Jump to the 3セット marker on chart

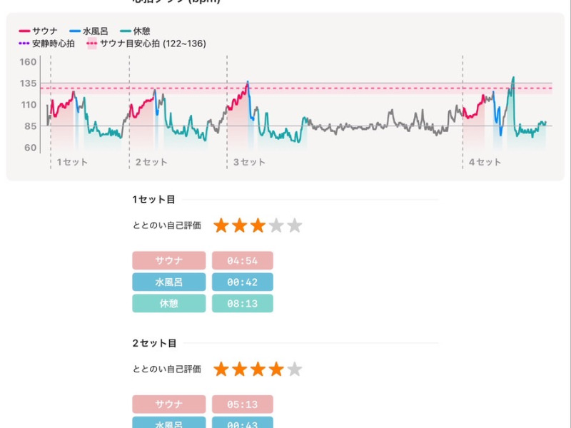[249, 162]
